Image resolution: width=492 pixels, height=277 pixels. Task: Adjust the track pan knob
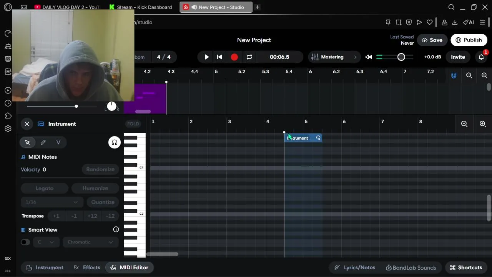click(111, 106)
